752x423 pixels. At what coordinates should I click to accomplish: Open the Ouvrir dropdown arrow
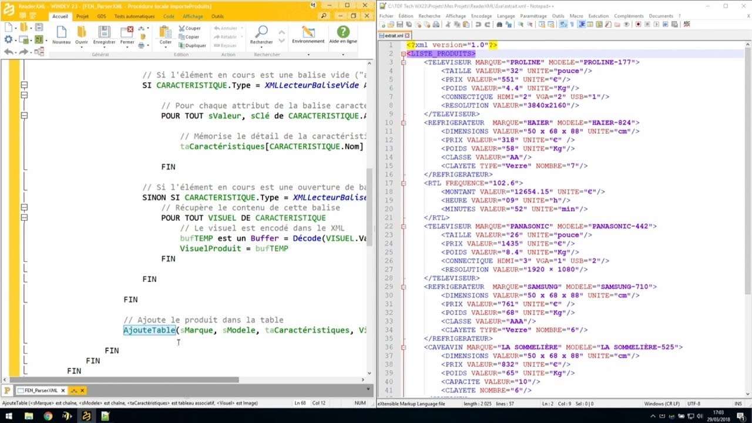pos(82,47)
